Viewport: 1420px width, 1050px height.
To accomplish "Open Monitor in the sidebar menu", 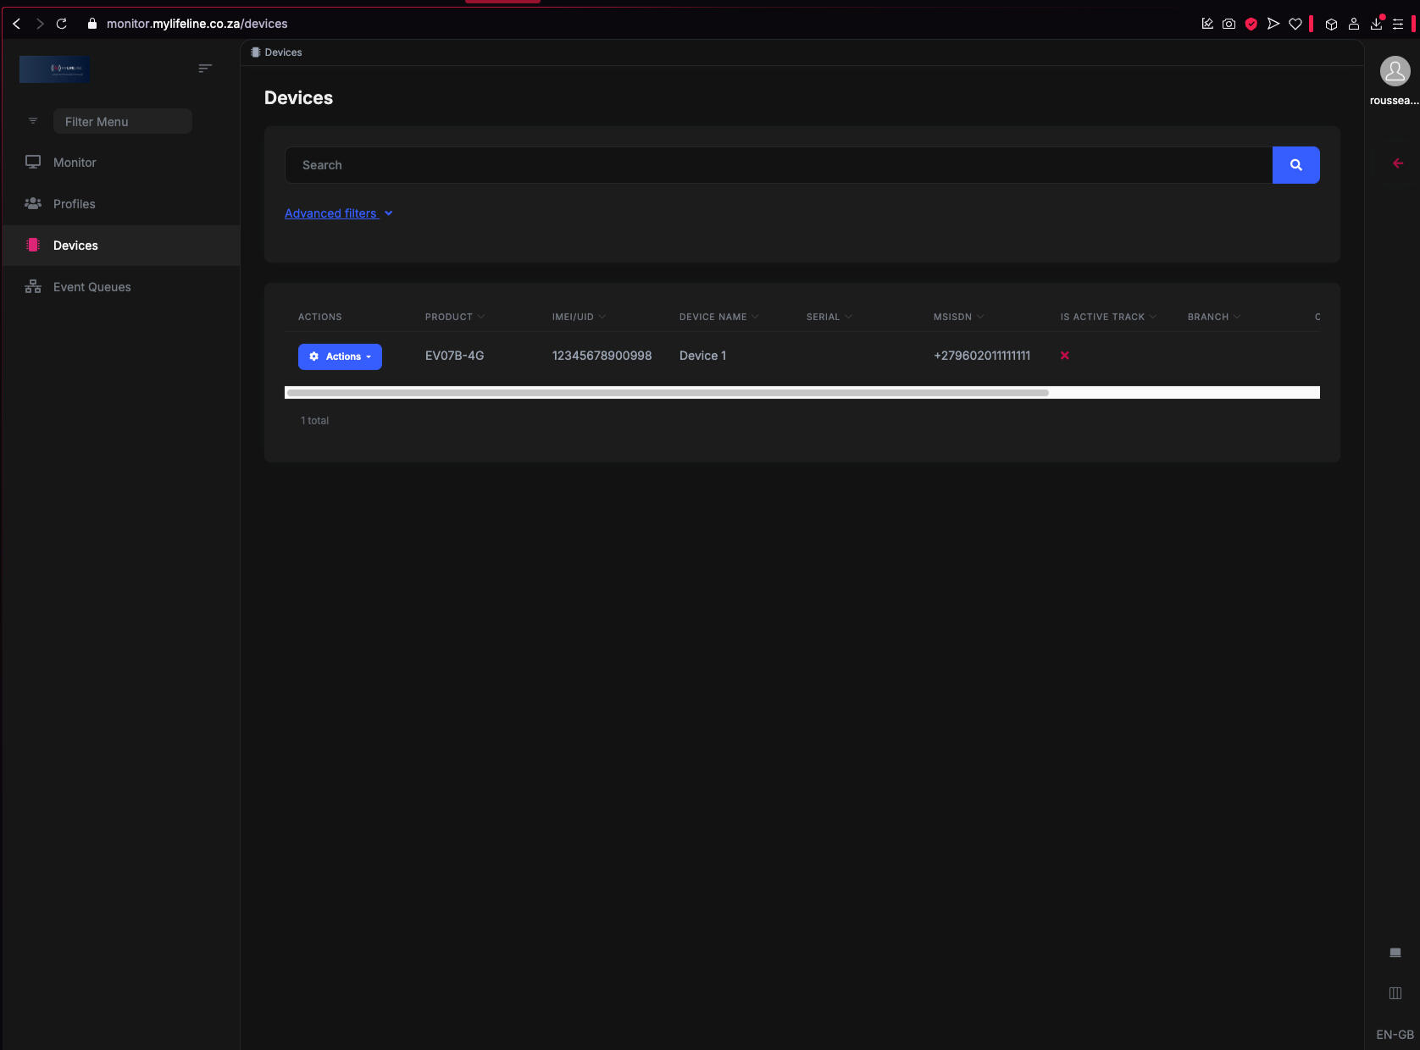I will click(x=75, y=163).
